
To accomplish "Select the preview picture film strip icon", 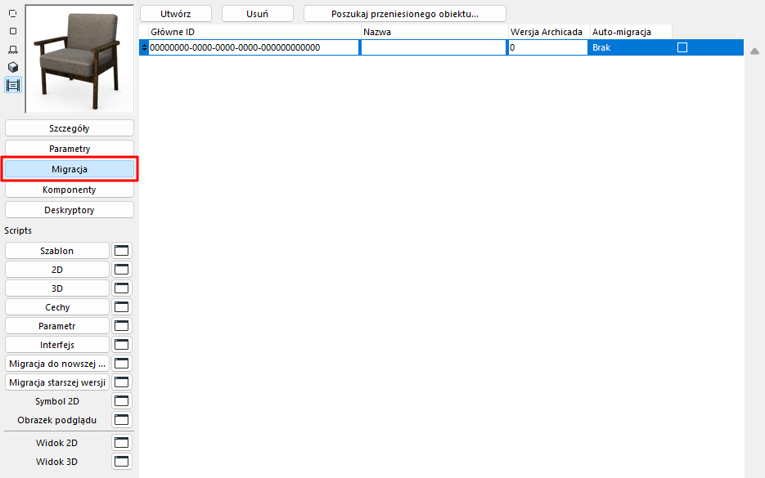I will [12, 85].
